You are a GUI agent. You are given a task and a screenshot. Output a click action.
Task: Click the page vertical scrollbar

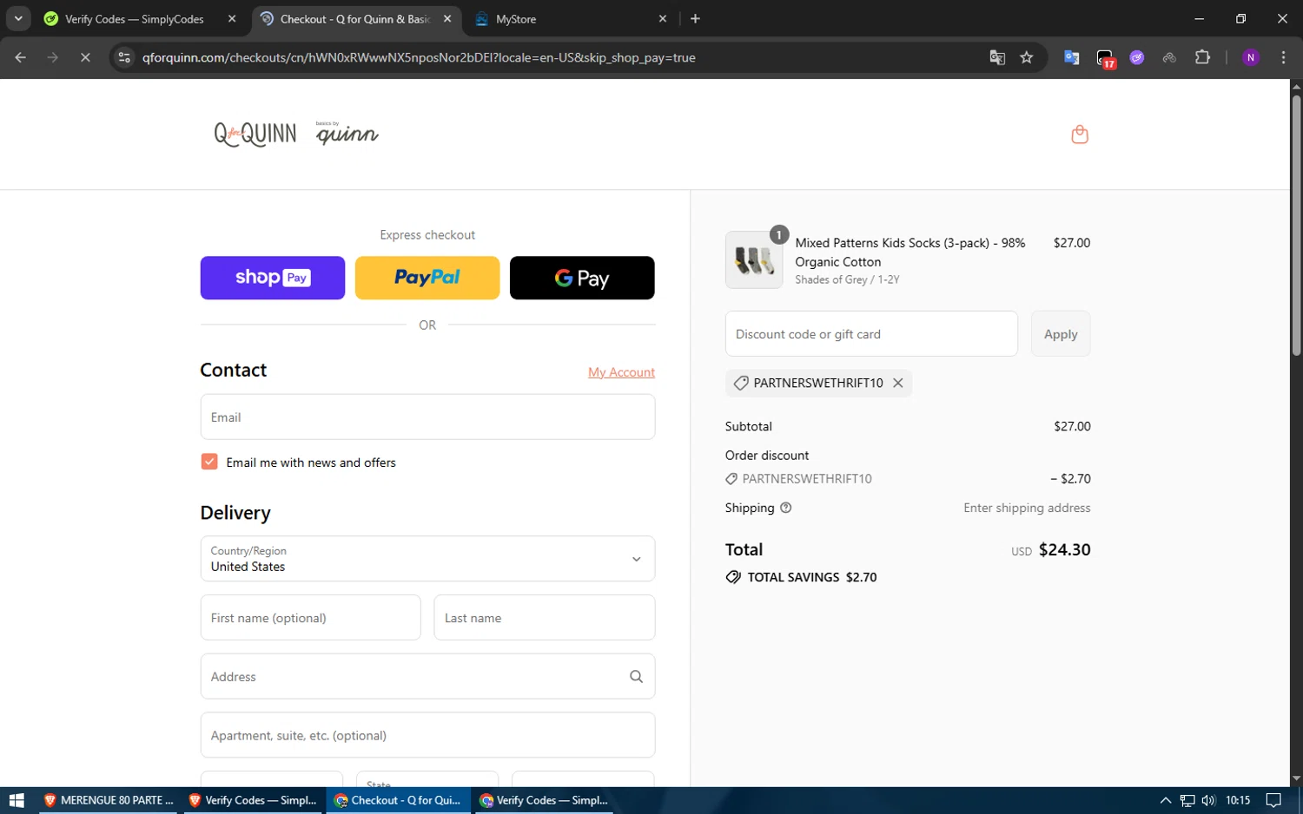pos(1296,226)
